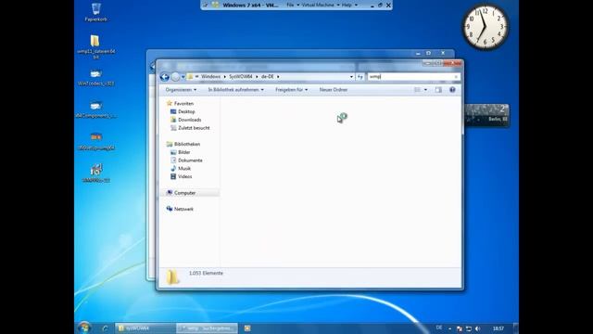The height and width of the screenshot is (334, 593).
Task: Click the folder icon in details pane
Action: point(173,277)
